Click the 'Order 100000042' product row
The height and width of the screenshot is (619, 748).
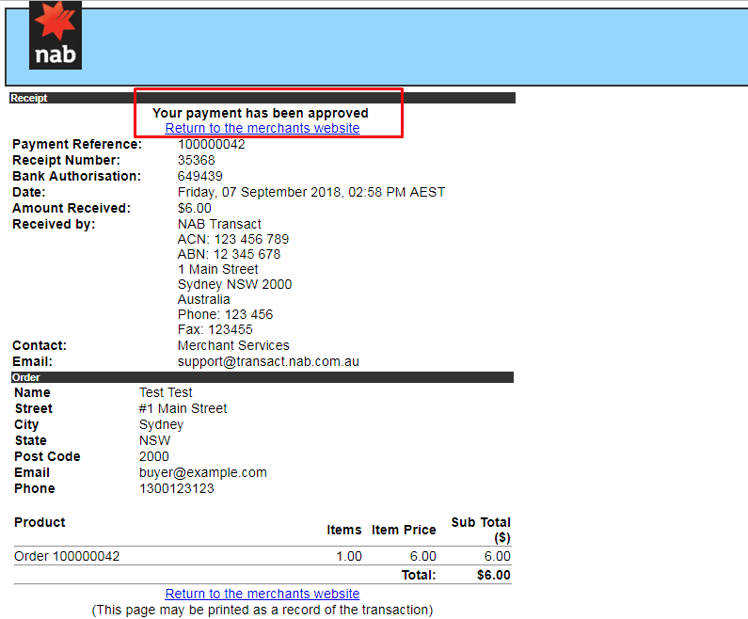67,556
